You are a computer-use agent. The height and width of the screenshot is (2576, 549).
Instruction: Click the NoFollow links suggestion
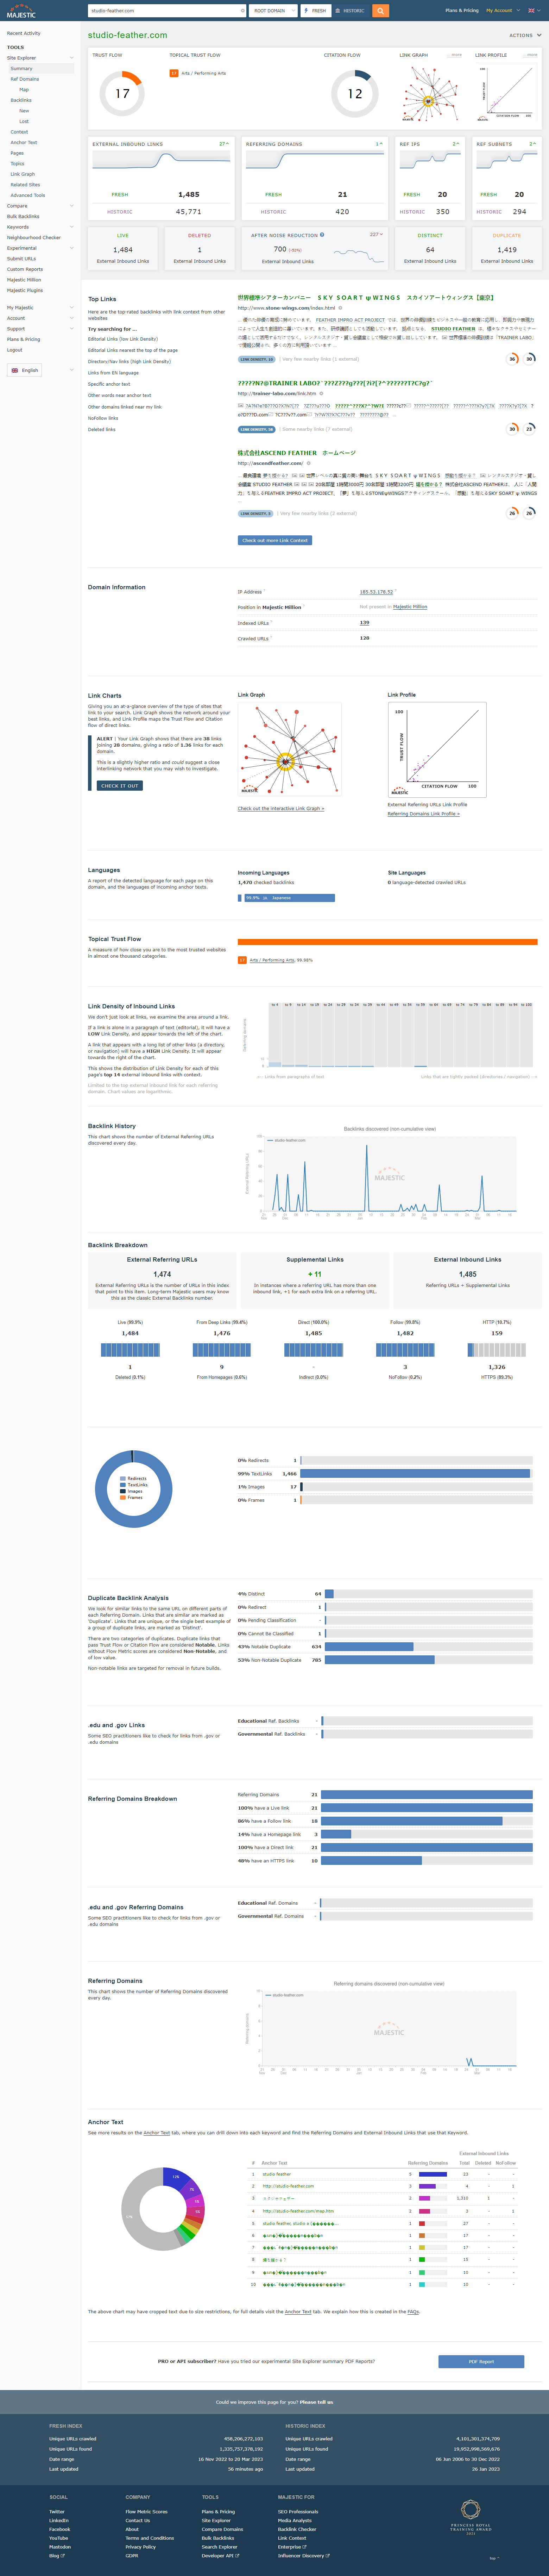(x=103, y=418)
